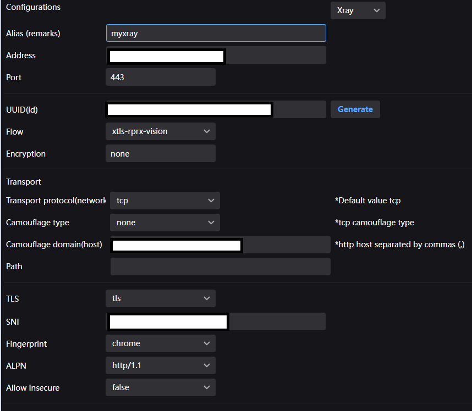Click the chevron arrow on ALPN dropdown
The height and width of the screenshot is (411, 472).
[x=206, y=365]
